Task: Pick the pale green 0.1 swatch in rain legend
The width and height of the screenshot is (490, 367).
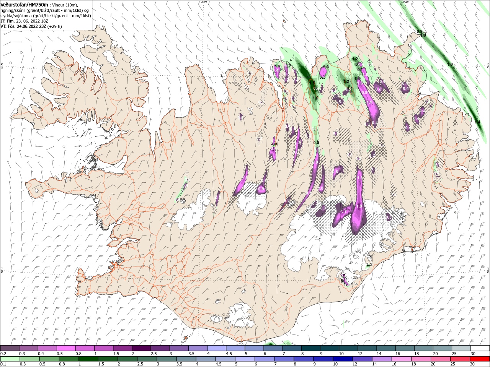Action: (x=10, y=359)
